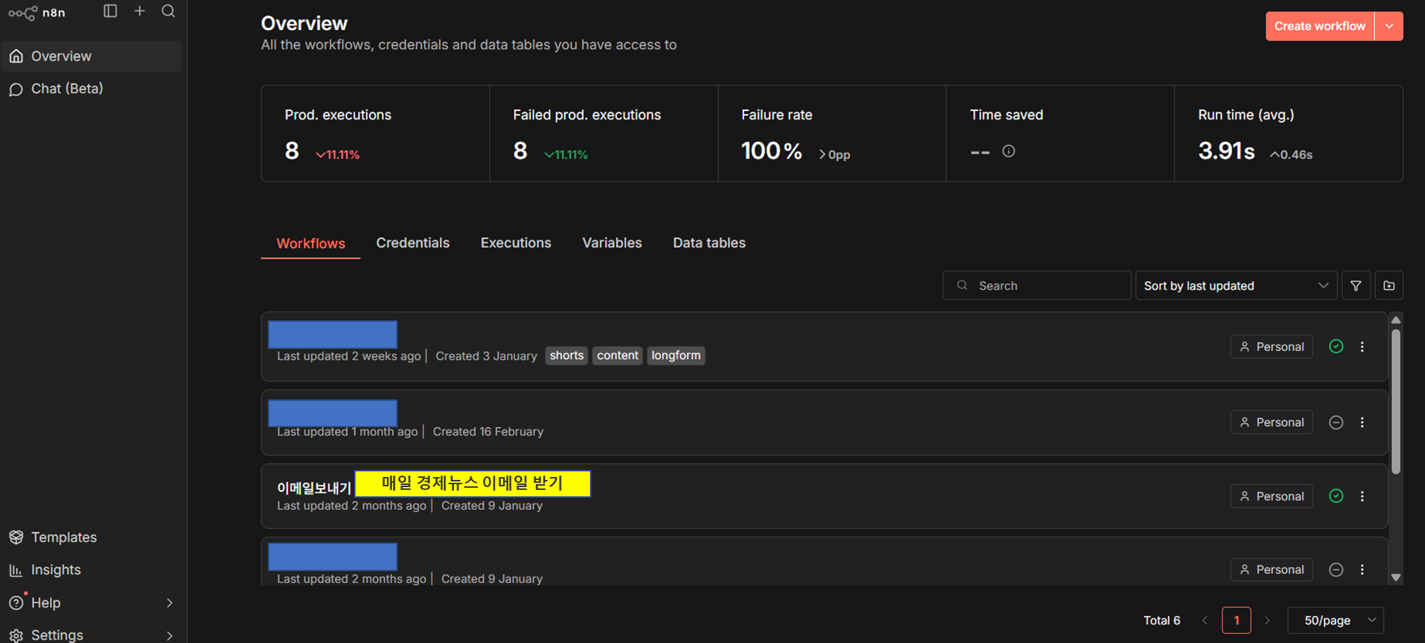Viewport: 1425px width, 643px height.
Task: Expand the Create workflow dropdown arrow
Action: click(1389, 26)
